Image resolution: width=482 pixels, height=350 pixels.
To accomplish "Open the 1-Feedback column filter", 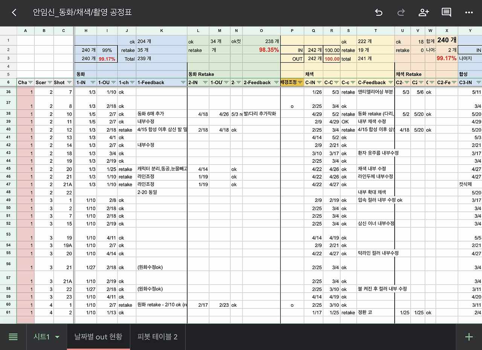I will tap(183, 83).
